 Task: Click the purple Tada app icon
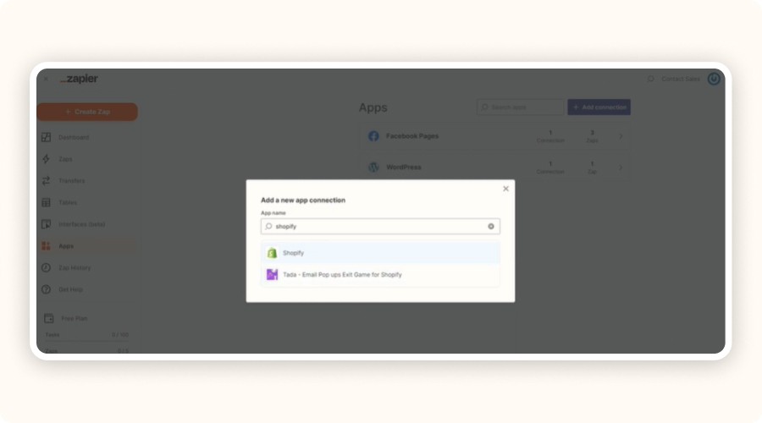272,274
